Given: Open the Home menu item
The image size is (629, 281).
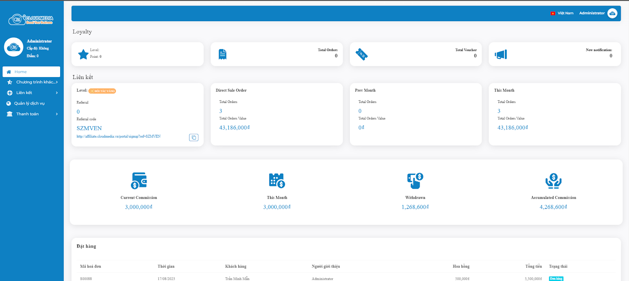Looking at the screenshot, I should point(31,72).
